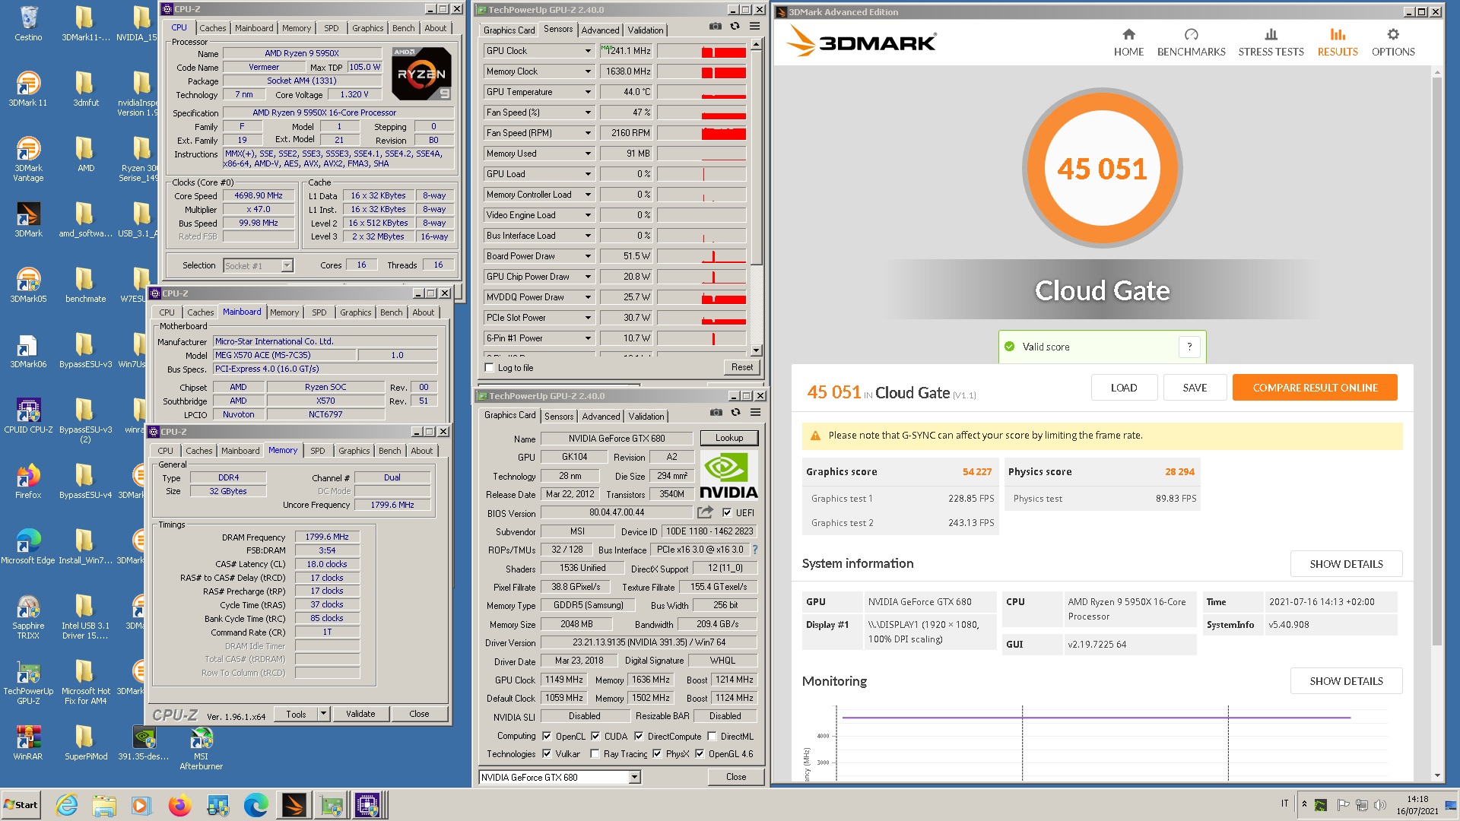
Task: Toggle DirectML checkbox in GPU-Z
Action: click(712, 736)
